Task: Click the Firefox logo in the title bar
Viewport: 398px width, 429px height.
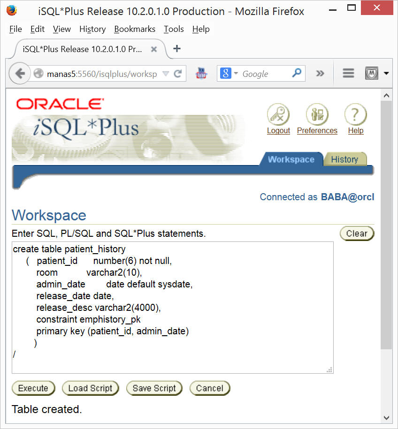Action: 12,11
